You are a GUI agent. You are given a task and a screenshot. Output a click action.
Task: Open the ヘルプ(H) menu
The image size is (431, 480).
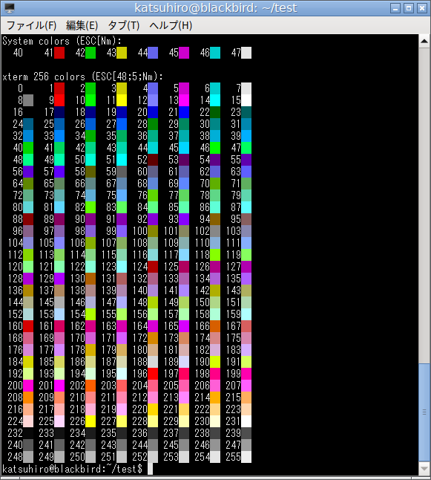coord(171,25)
